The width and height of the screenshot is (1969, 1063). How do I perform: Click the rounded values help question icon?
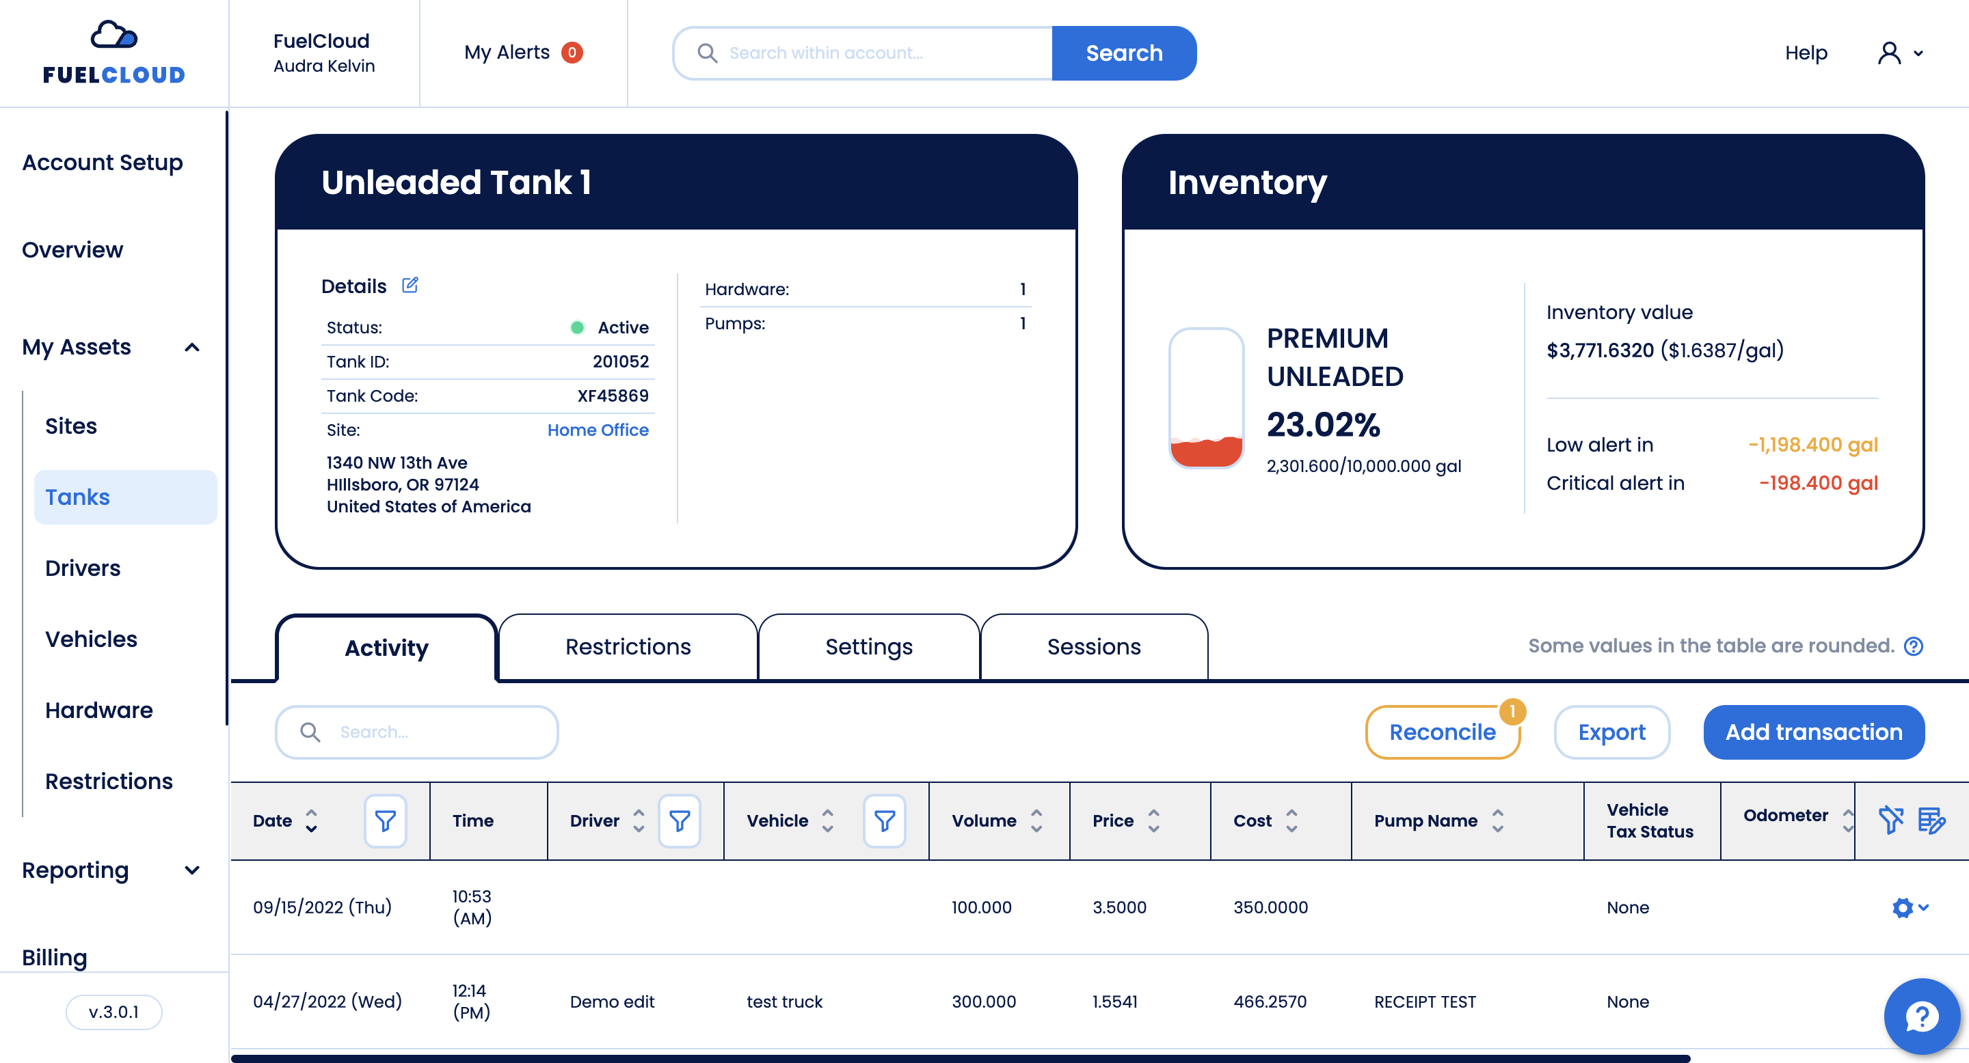click(1913, 646)
